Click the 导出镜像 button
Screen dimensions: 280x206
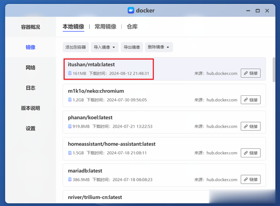tap(132, 47)
